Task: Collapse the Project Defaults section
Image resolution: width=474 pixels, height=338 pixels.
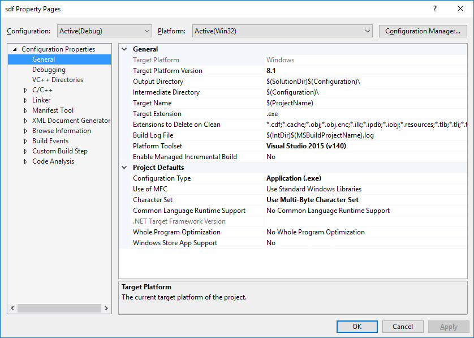Action: [x=125, y=167]
